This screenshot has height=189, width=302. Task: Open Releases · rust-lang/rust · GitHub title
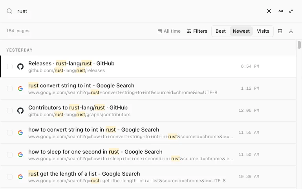(x=71, y=63)
